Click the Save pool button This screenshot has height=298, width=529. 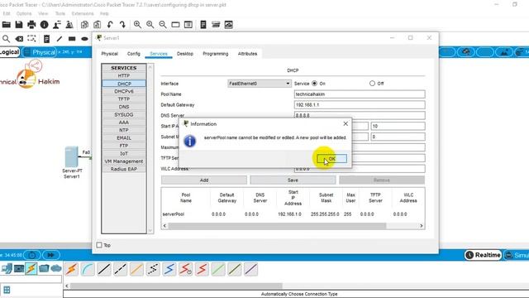pyautogui.click(x=293, y=180)
